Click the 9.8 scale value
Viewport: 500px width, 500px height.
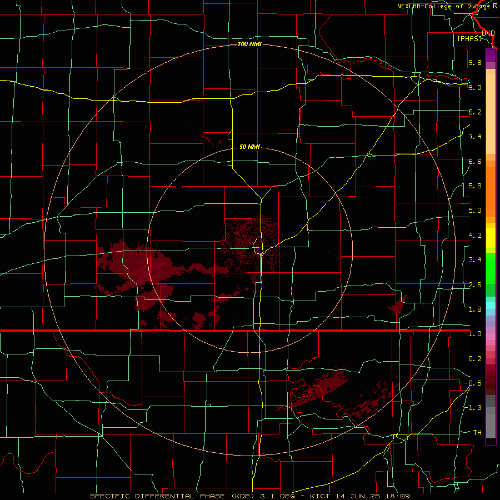point(475,62)
